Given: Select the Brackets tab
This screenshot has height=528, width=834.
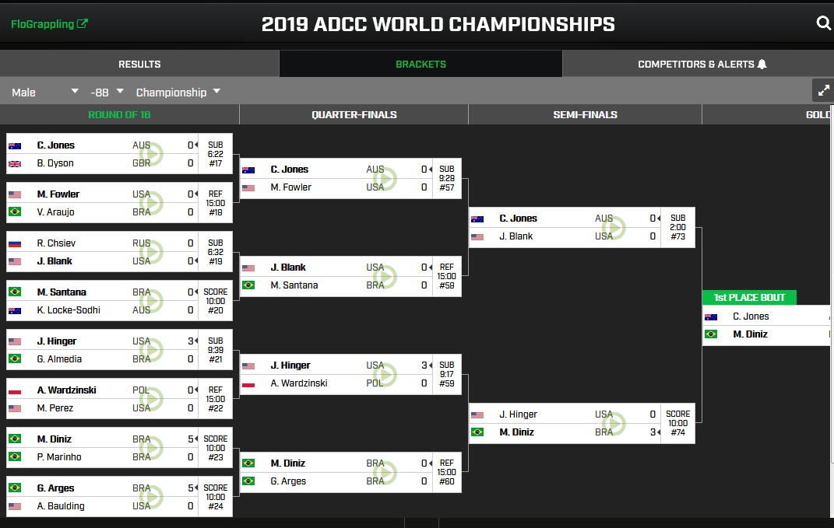Looking at the screenshot, I should coord(421,65).
